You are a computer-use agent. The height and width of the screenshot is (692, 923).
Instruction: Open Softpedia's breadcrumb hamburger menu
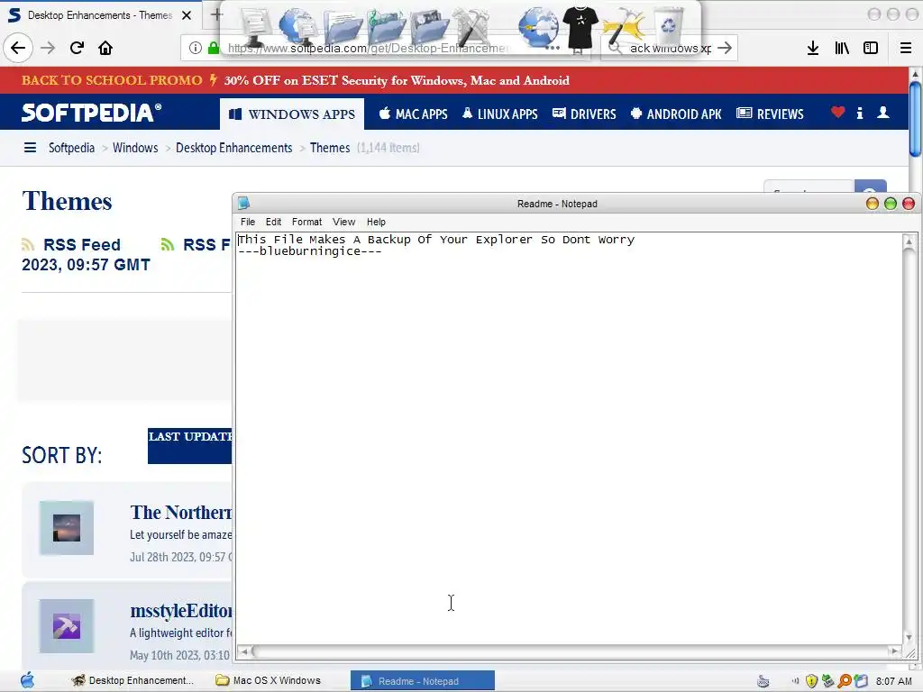point(30,148)
